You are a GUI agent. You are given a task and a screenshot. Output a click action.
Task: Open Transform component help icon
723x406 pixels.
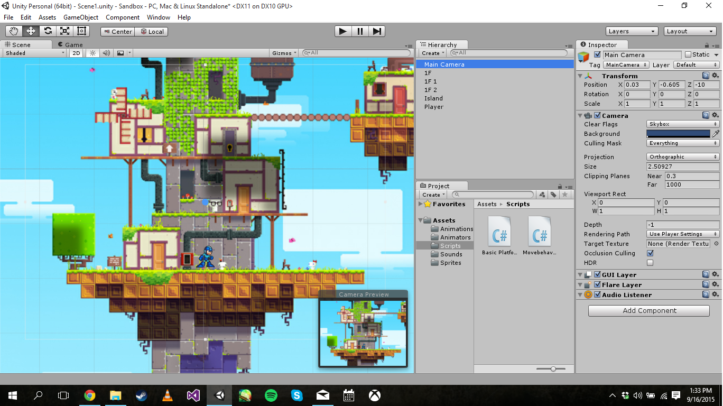(x=706, y=76)
